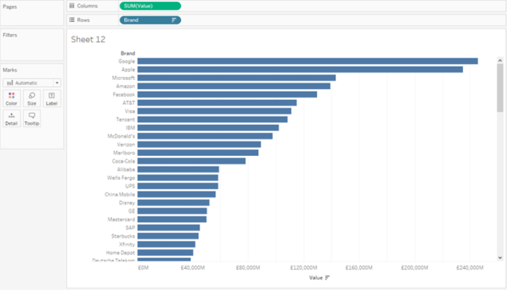Click the Brand column header
The width and height of the screenshot is (507, 290).
(127, 53)
